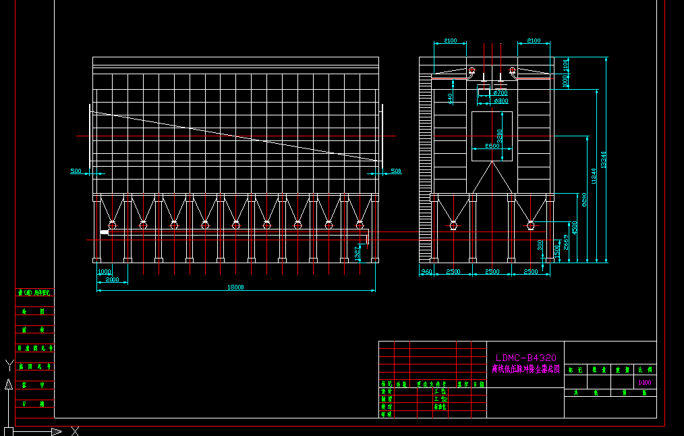Click the UCS X axis arrow
Viewport: 684px width, 436px height.
point(56,431)
